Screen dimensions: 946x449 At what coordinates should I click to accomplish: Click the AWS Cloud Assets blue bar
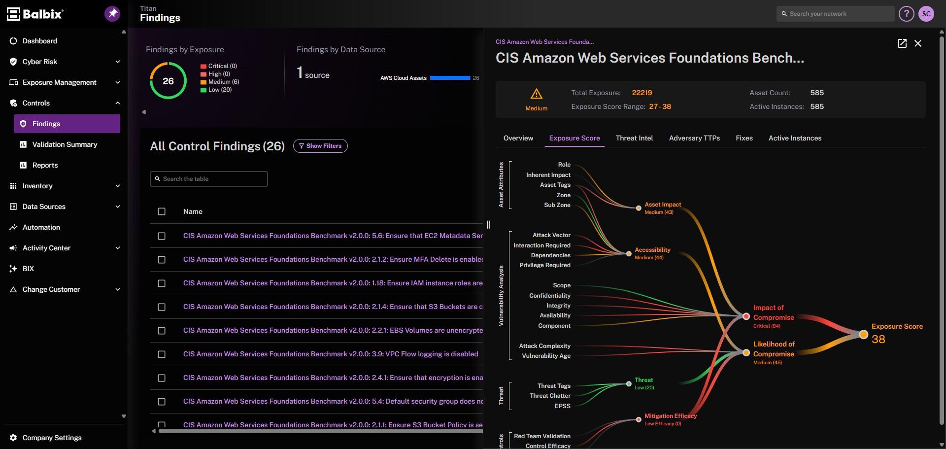450,78
